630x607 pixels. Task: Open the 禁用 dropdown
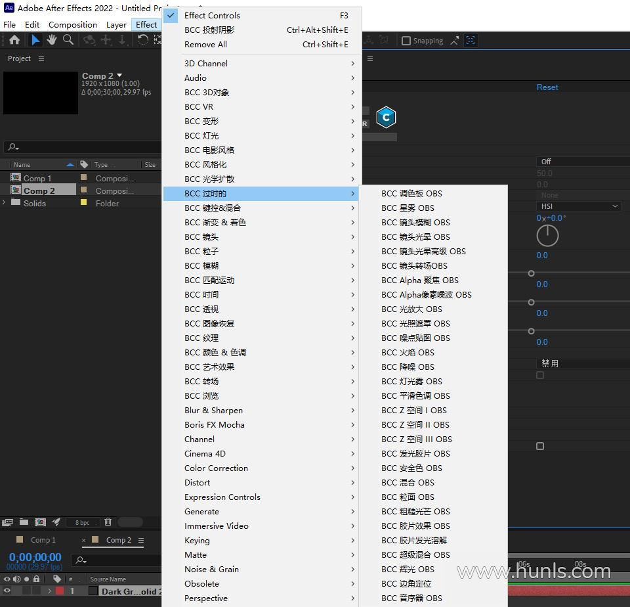click(583, 364)
